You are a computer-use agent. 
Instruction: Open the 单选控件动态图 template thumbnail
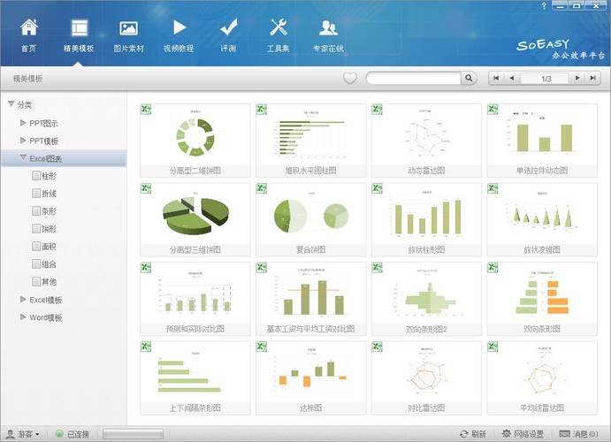pyautogui.click(x=542, y=141)
